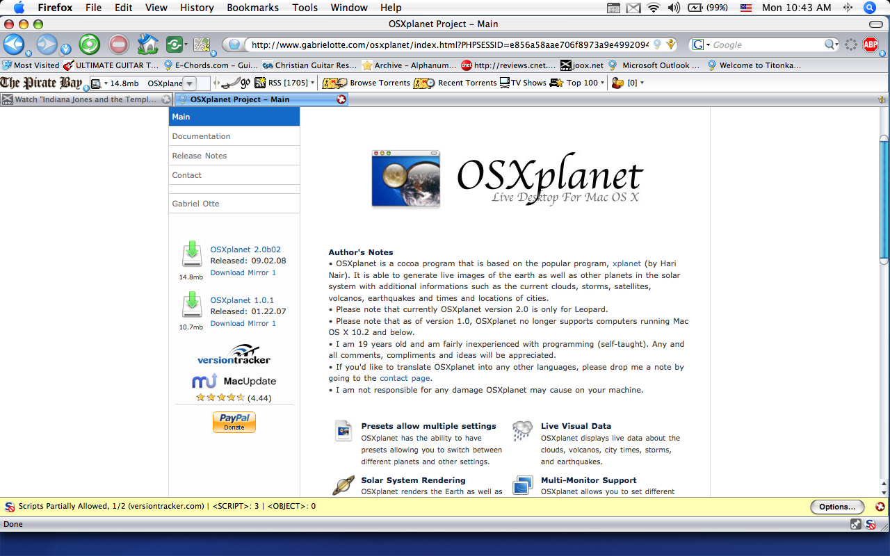Screen dimensions: 890x556
Task: Expand the [0] messages dropdown
Action: coord(641,83)
